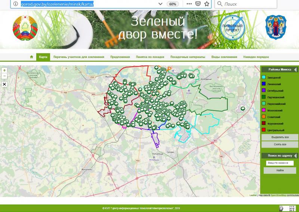
Task: Collapse the Поиск по адресу panel
Action: pos(295,156)
